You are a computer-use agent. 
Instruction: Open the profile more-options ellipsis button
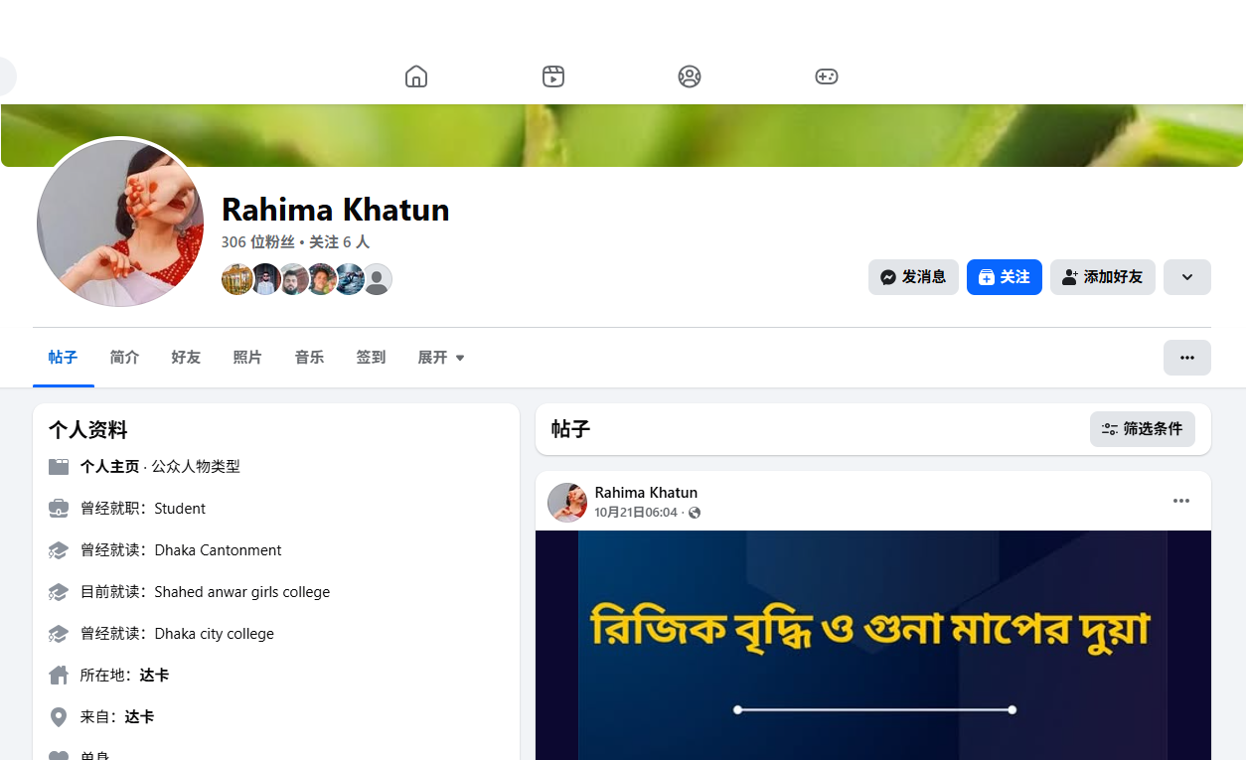(1187, 358)
